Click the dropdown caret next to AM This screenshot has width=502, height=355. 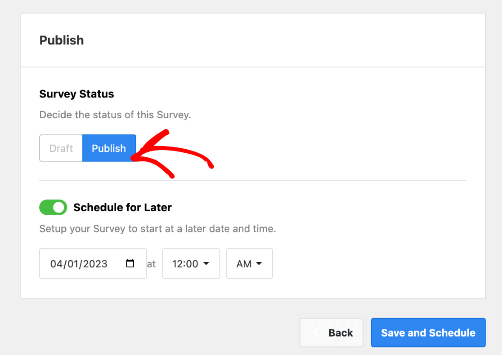click(x=259, y=264)
